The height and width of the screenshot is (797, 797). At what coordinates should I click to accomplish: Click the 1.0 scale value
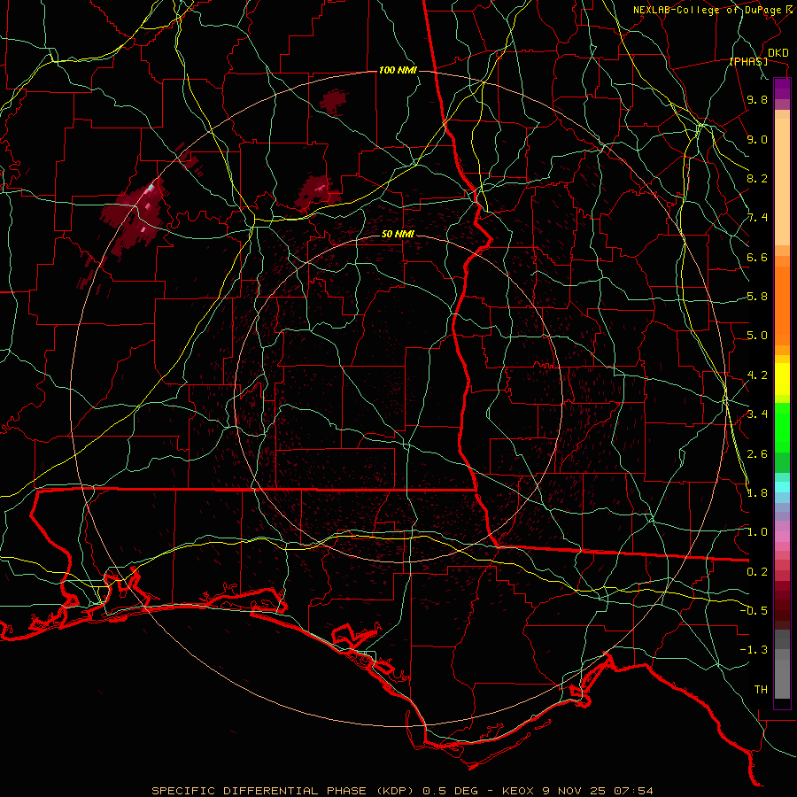(757, 532)
